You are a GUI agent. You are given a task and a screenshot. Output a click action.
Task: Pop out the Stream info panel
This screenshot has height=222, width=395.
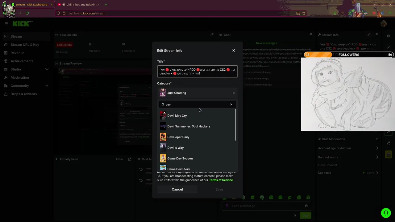pyautogui.click(x=376, y=35)
